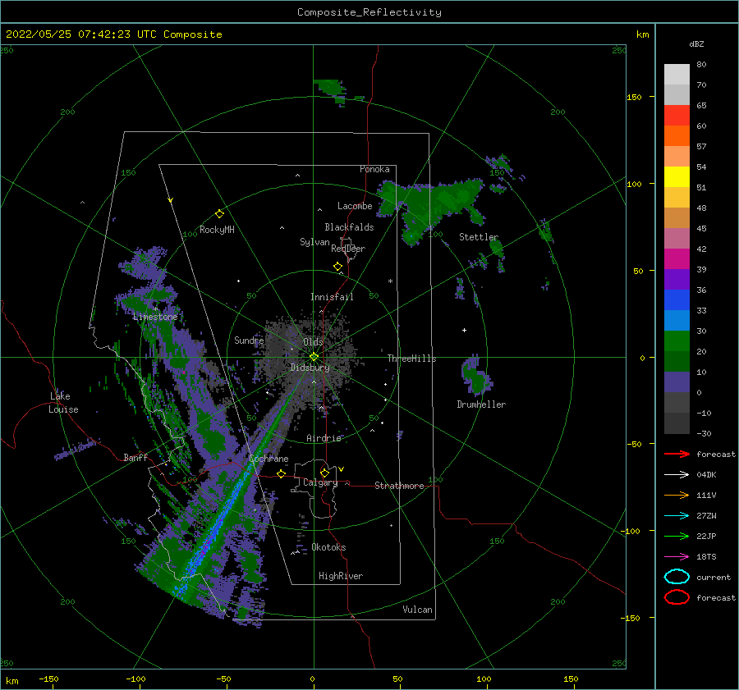739x690 pixels.
Task: Click the Limestone label
Action: [155, 317]
